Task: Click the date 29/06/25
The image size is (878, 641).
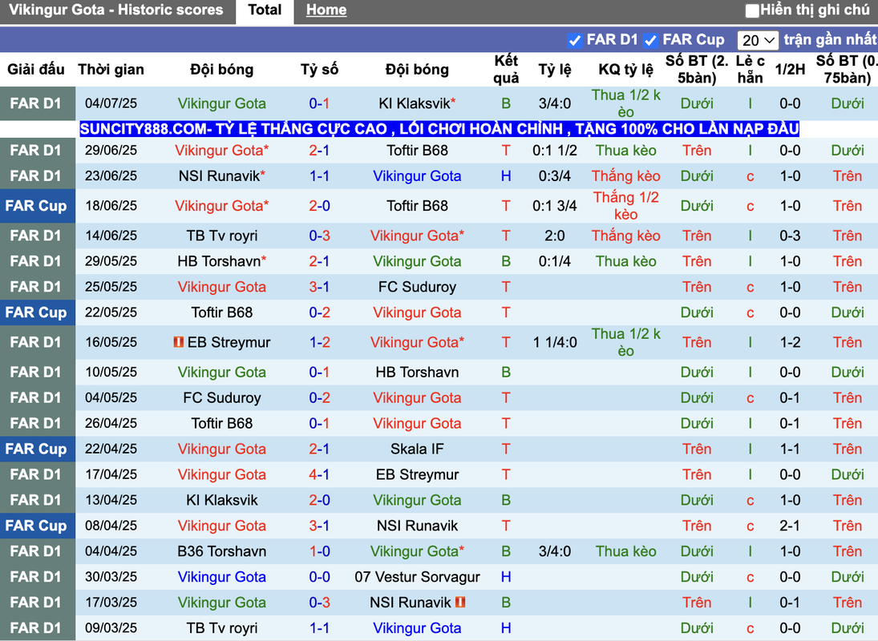Action: pyautogui.click(x=111, y=151)
